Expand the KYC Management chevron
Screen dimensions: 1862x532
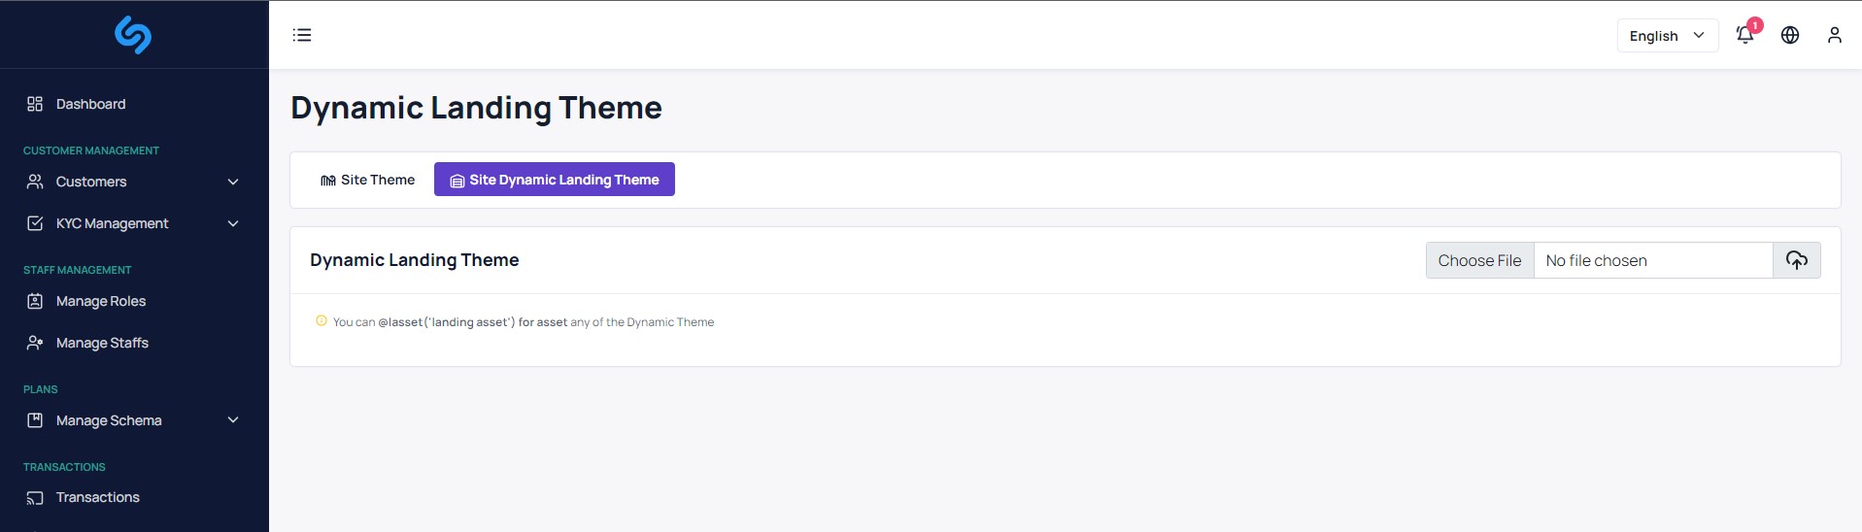(233, 223)
